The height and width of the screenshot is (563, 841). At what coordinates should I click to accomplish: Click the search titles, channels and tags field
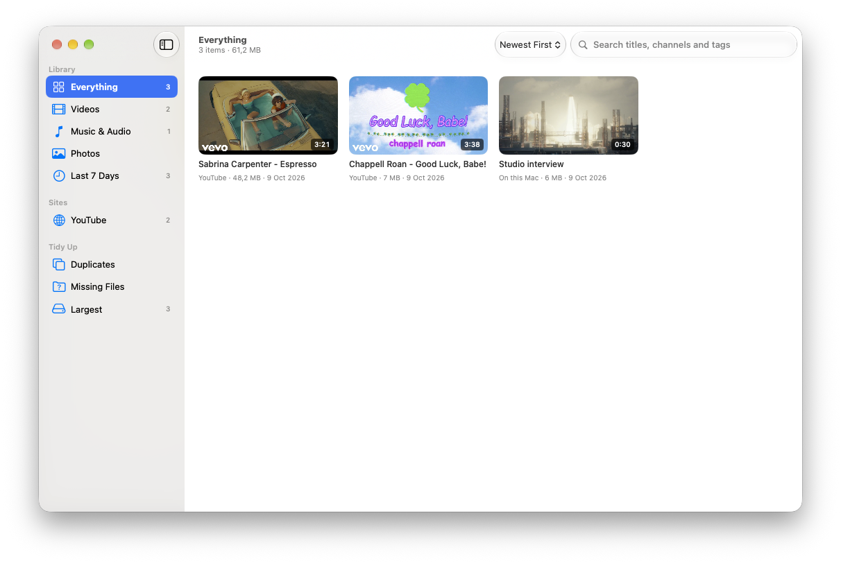683,44
